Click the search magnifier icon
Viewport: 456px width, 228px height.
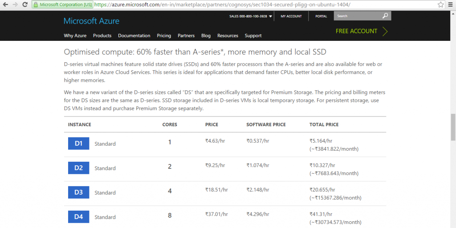(x=385, y=16)
